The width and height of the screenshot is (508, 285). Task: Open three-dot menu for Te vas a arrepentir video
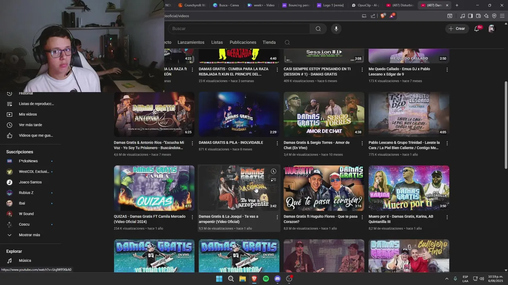277,217
